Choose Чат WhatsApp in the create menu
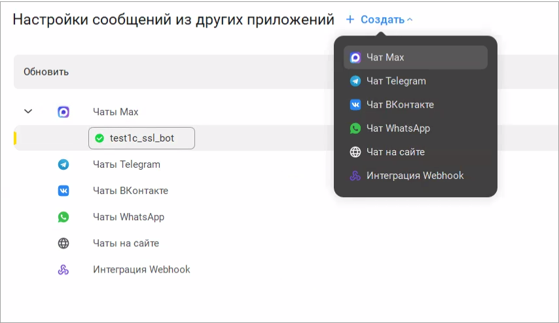This screenshot has height=323, width=559. point(416,128)
